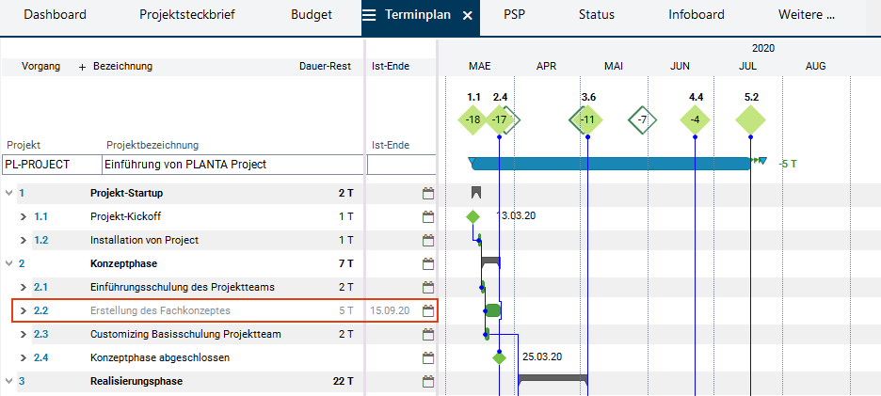Select milestone 3.6 diamond showing -11

coord(587,119)
